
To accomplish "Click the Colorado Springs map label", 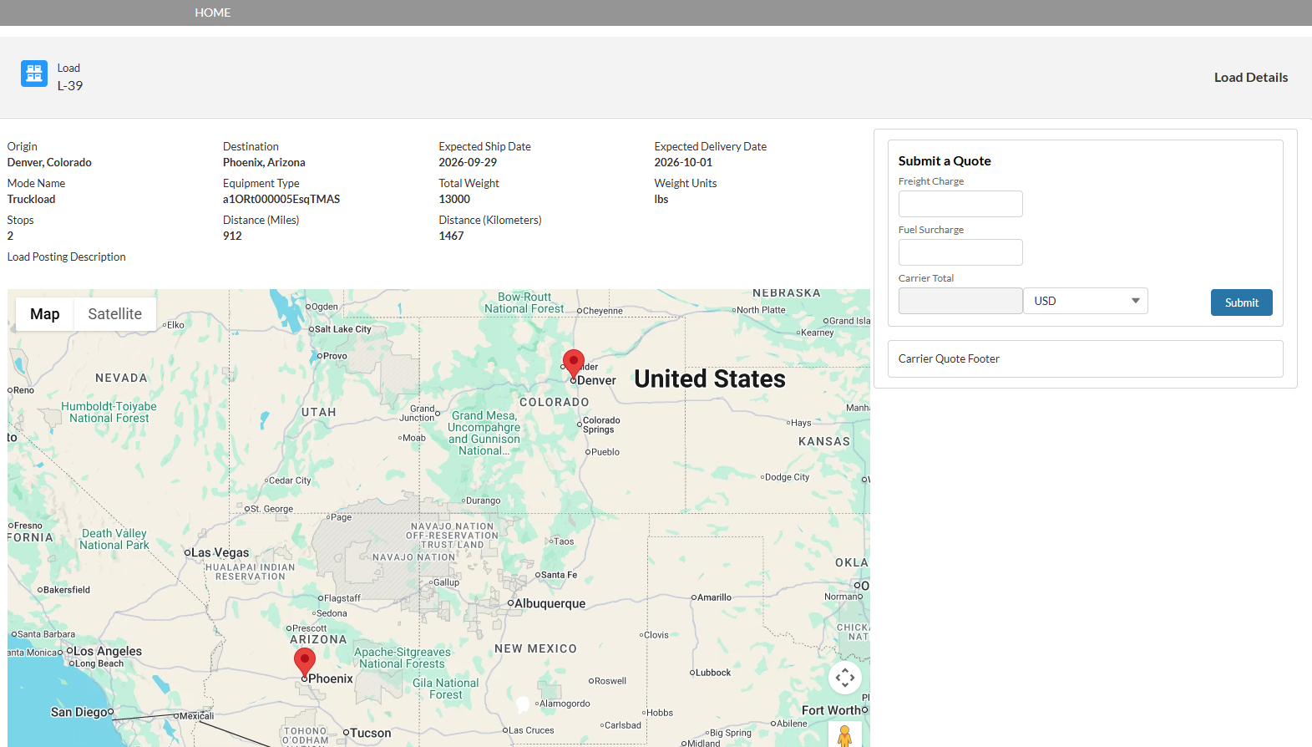I will [601, 424].
